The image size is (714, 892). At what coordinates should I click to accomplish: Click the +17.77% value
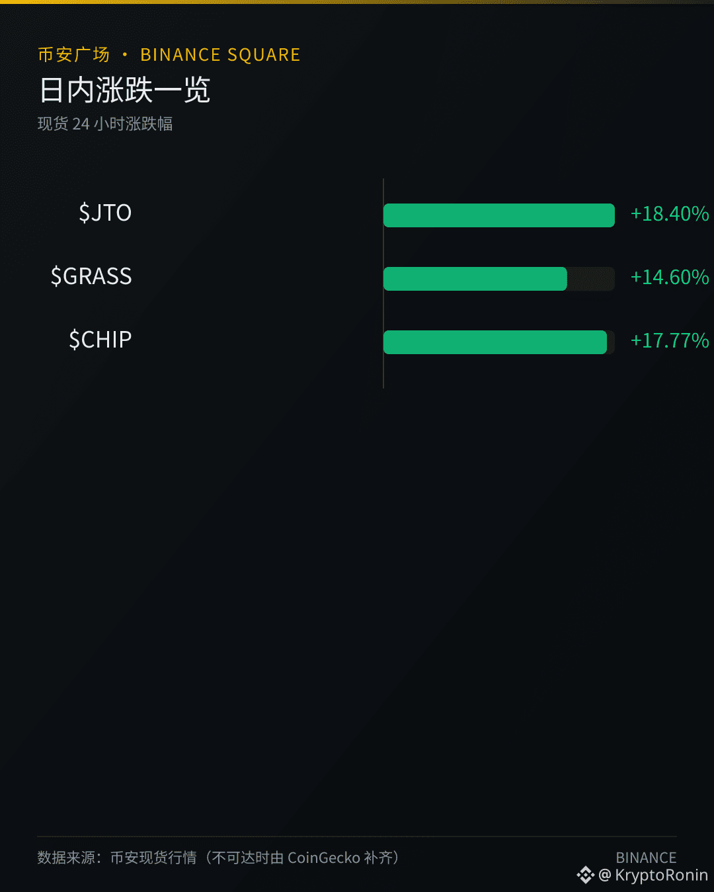point(670,340)
